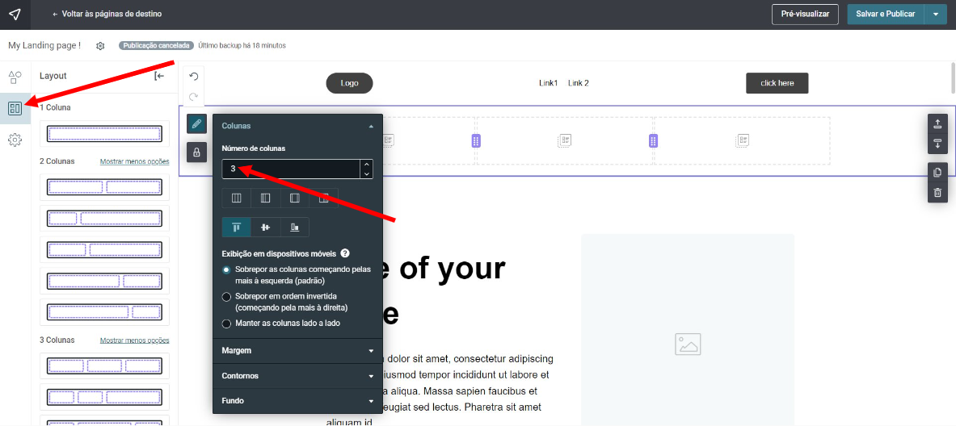Viewport: 956px width, 426px height.
Task: Duplicate the section with copy icon
Action: point(937,173)
